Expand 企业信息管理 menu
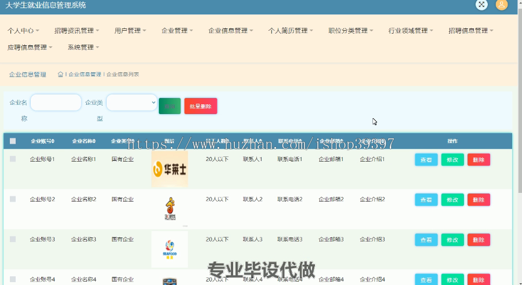 pyautogui.click(x=231, y=31)
